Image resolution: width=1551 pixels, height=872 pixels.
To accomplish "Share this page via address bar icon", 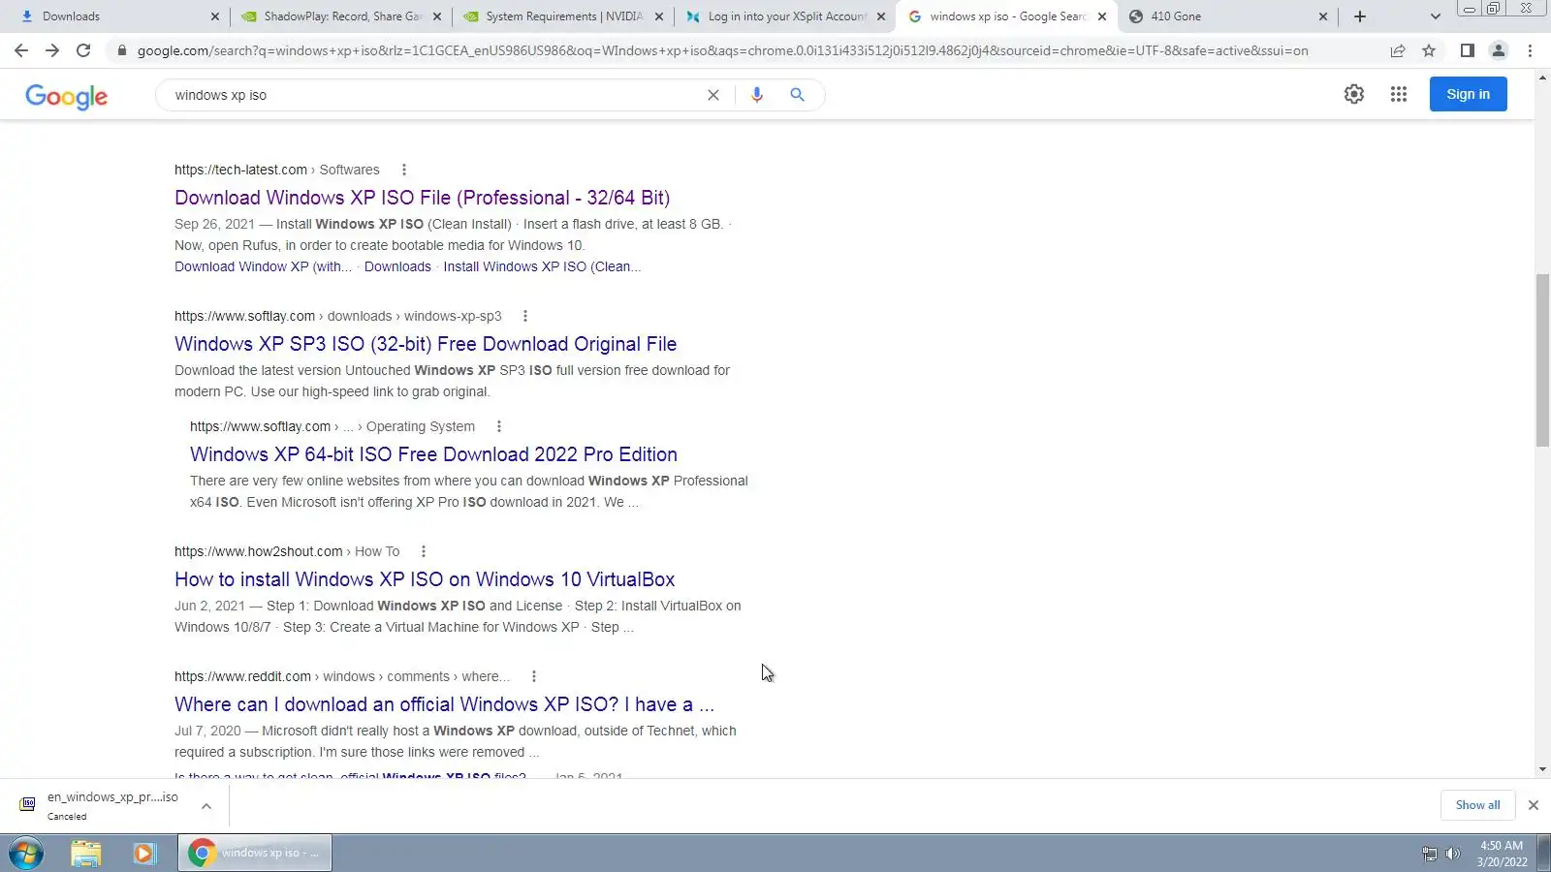I will pyautogui.click(x=1398, y=50).
